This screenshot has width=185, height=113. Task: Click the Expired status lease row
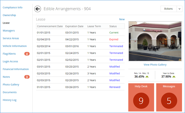(x=80, y=39)
